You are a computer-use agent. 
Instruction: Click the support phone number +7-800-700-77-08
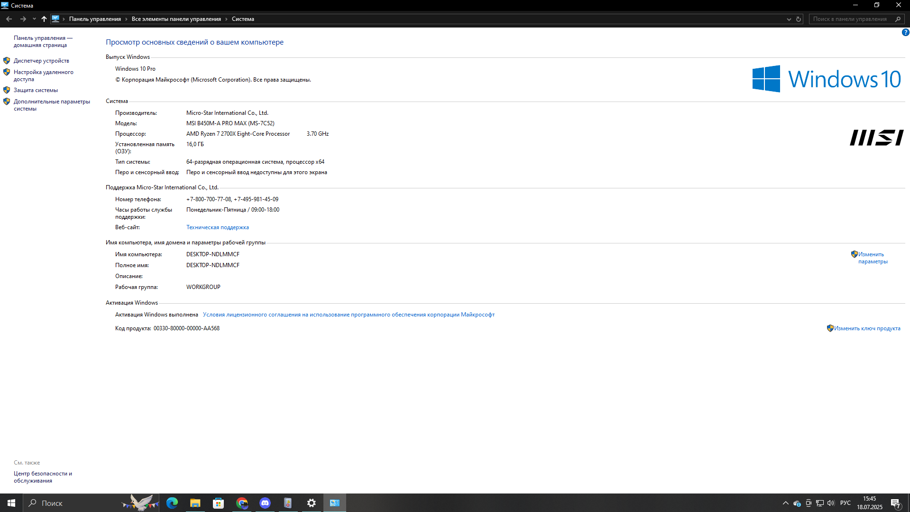click(x=209, y=199)
